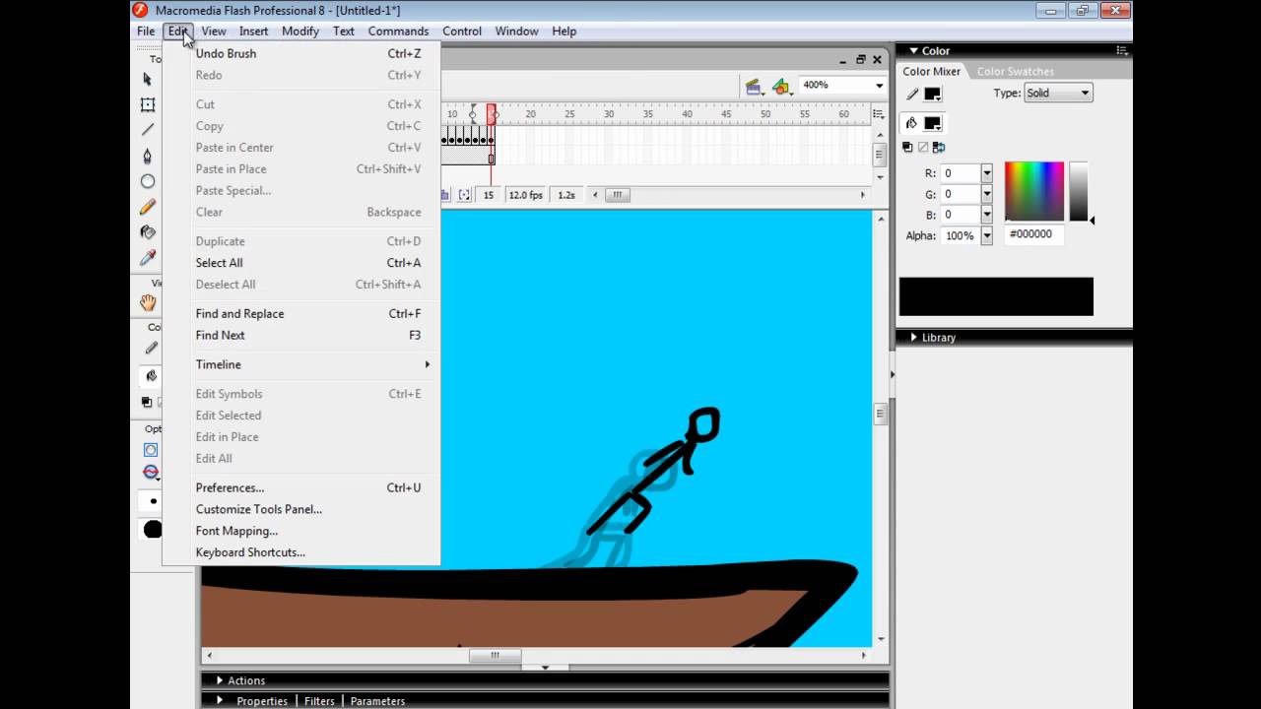The width and height of the screenshot is (1261, 709).
Task: Select the Pencil tool
Action: point(148,207)
